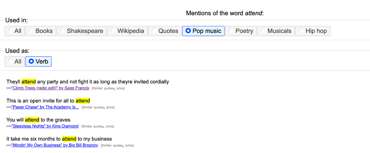Select the Verb usage option

tap(38, 61)
